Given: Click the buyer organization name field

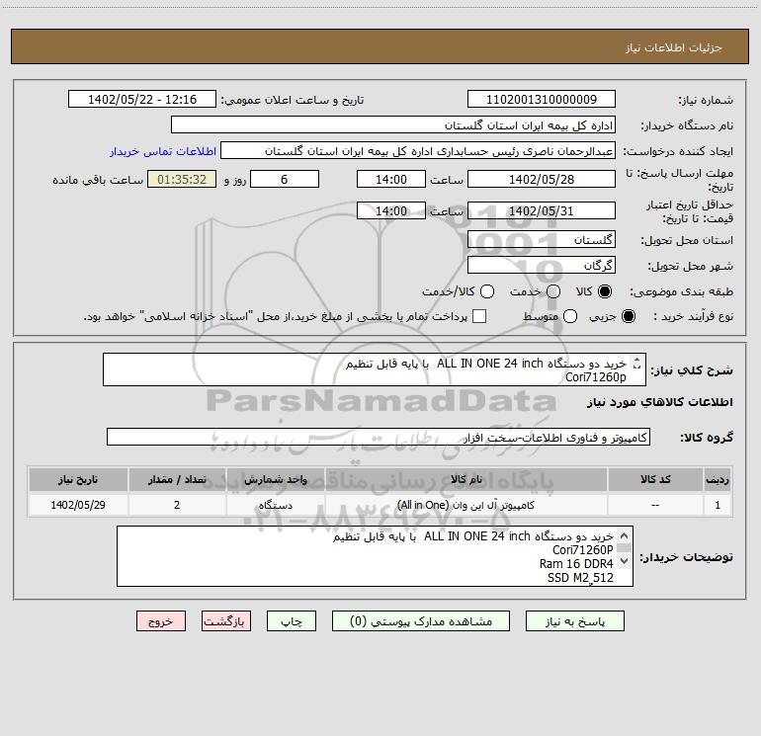Looking at the screenshot, I should point(393,125).
